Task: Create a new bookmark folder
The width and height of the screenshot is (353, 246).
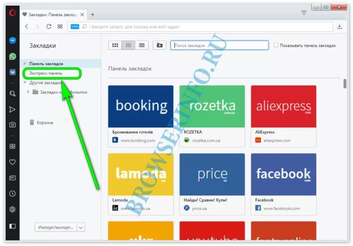Action: tap(159, 45)
